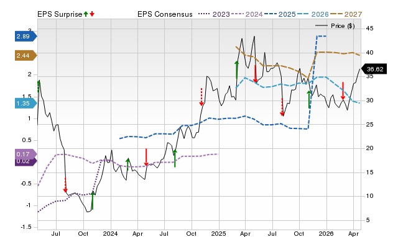Click the red surprise arrow near February 2026
The image size is (398, 237).
click(343, 91)
